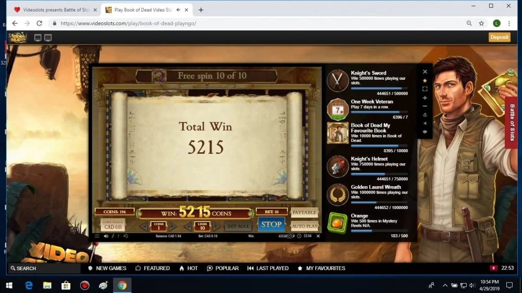Click the Videoslots logo
This screenshot has height=293, width=522.
pyautogui.click(x=17, y=37)
